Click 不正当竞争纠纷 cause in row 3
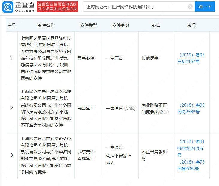Viewport: 219px width, 186px height. tap(154, 155)
